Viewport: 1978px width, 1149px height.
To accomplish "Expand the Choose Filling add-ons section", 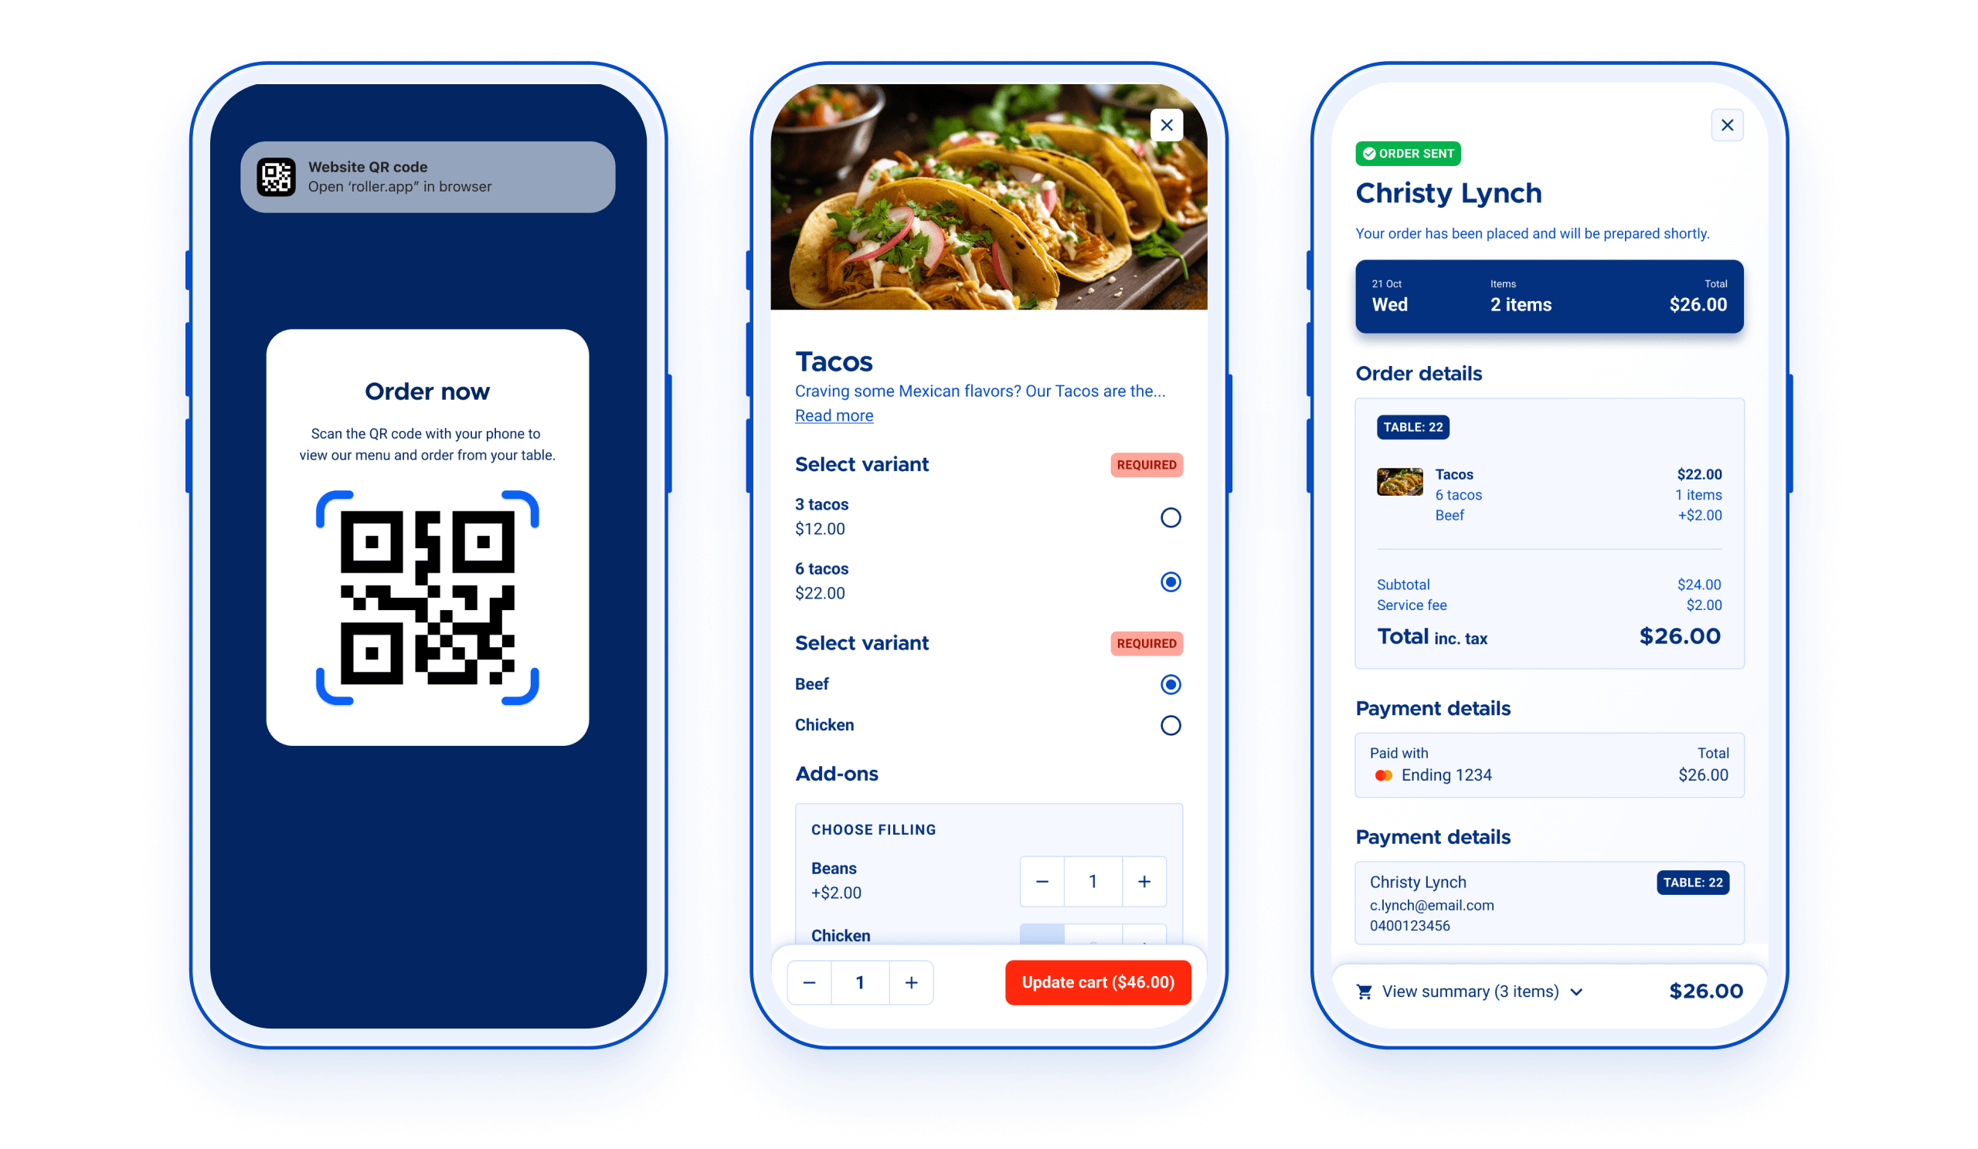I will click(874, 829).
